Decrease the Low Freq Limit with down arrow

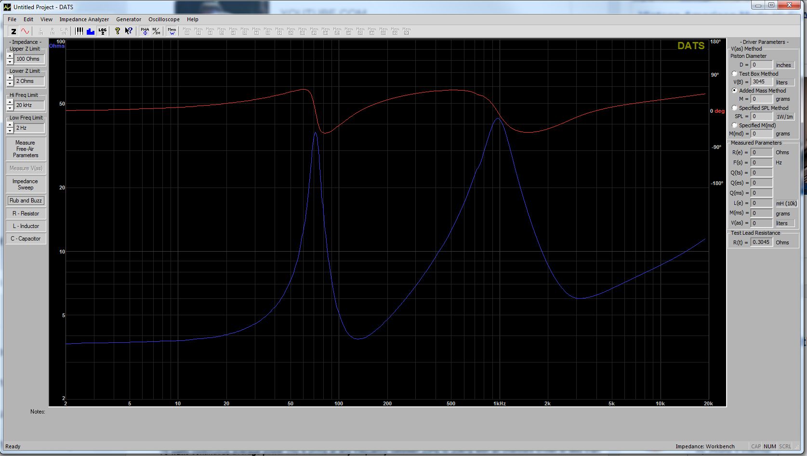[x=10, y=131]
